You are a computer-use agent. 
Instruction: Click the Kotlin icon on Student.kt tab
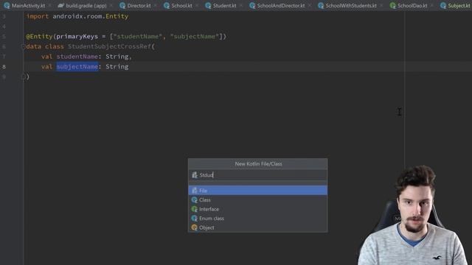pyautogui.click(x=208, y=5)
